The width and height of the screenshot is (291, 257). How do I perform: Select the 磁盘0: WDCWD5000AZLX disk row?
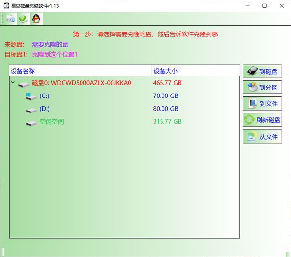(81, 83)
